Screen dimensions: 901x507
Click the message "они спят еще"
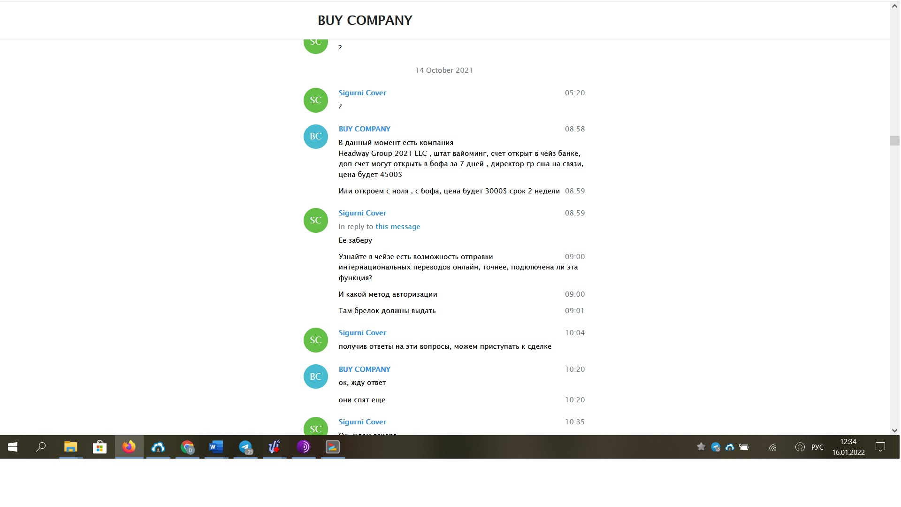[362, 400]
